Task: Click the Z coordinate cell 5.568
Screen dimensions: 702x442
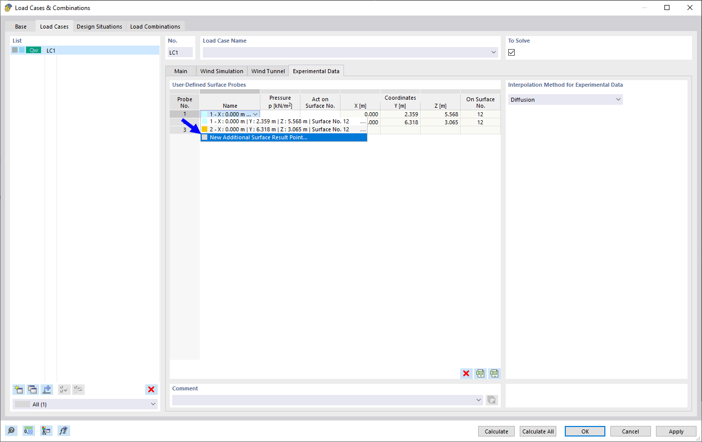Action: pos(440,114)
